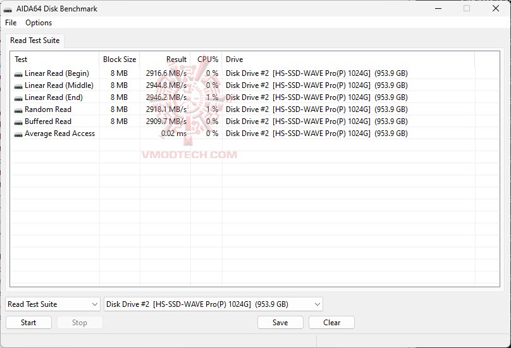Click the 8 MB block size of Random Read
Viewport: 511px width, 348px height.
point(119,109)
